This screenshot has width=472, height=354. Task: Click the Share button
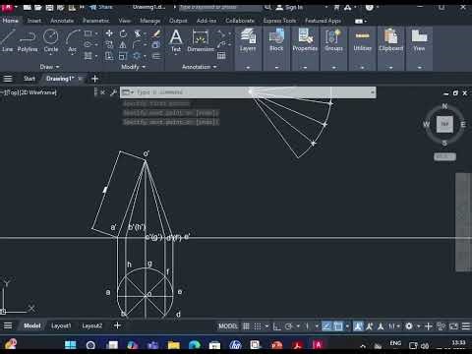(x=101, y=7)
